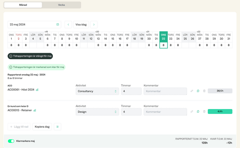Click Timmar field on Consultancy row
240x148 pixels.
click(x=131, y=91)
